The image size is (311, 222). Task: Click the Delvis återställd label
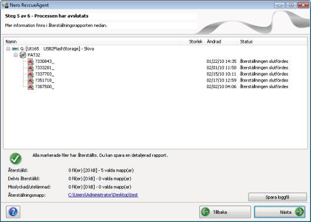(x=24, y=179)
